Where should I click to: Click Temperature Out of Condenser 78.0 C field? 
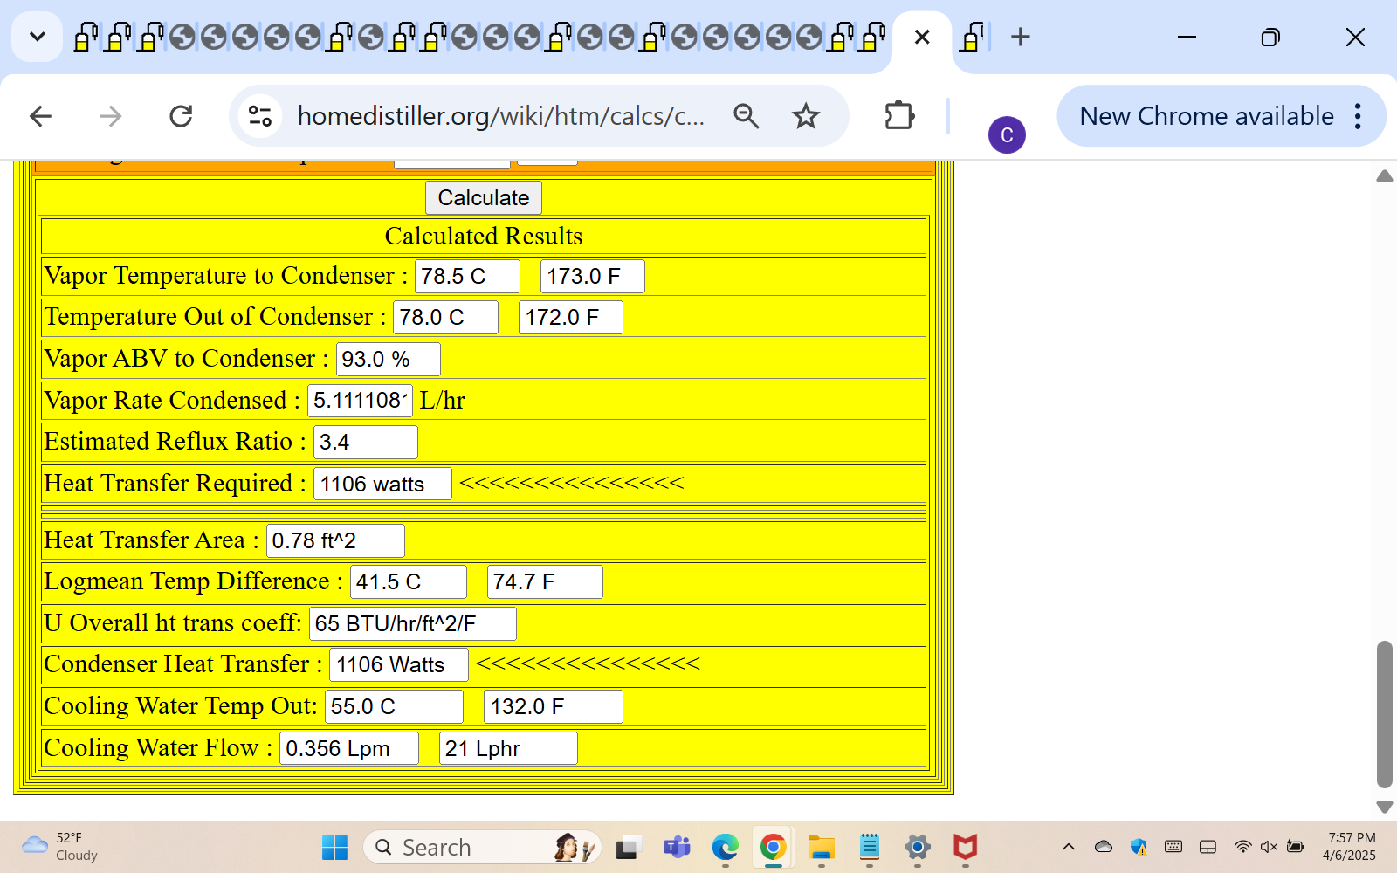(x=445, y=317)
